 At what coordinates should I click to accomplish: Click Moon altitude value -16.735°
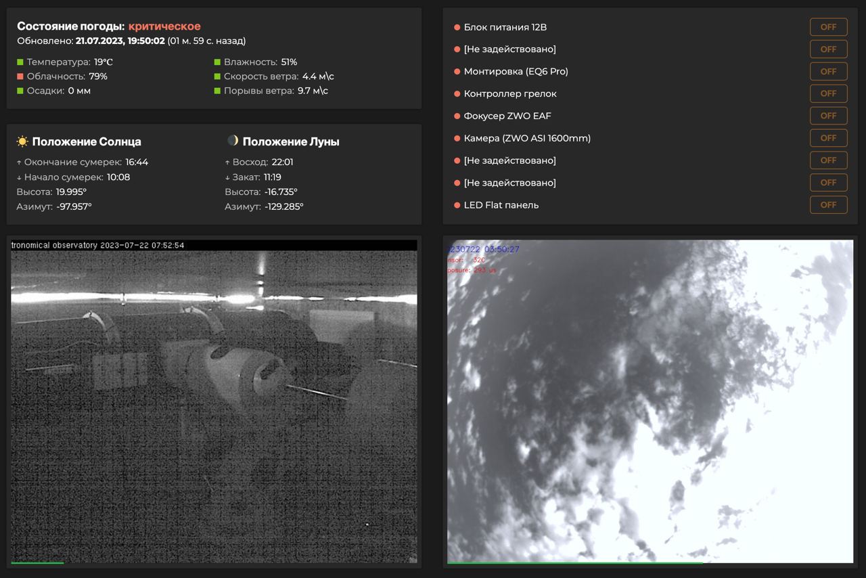(281, 192)
